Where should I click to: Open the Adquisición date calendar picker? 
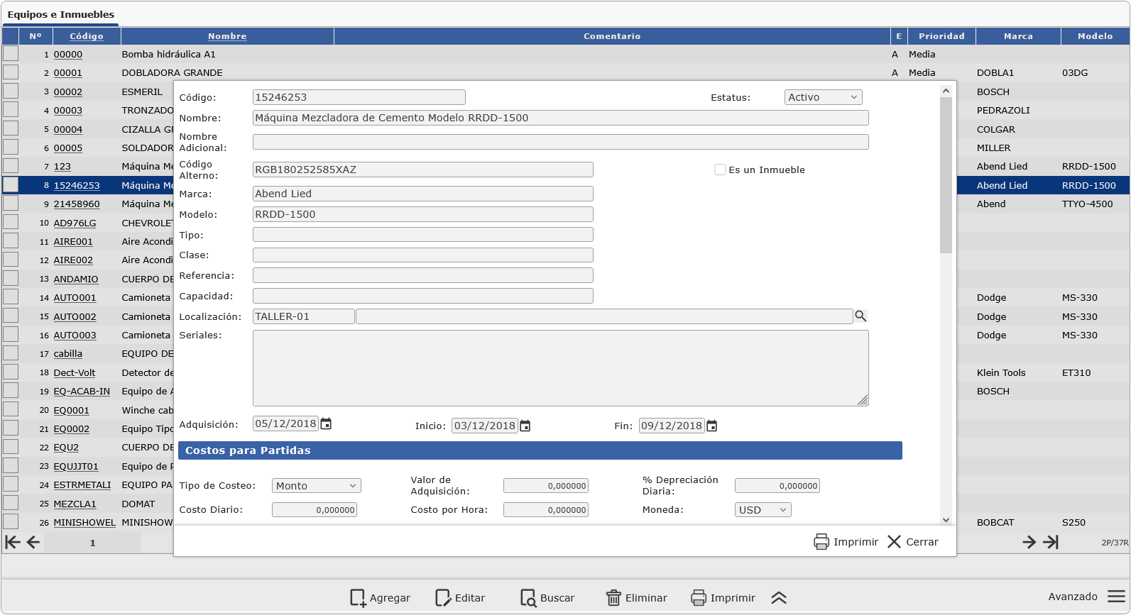coord(326,424)
